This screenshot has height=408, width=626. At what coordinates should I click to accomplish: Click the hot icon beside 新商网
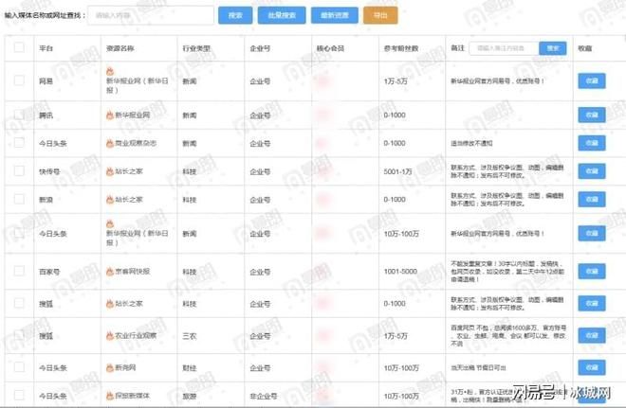110,367
